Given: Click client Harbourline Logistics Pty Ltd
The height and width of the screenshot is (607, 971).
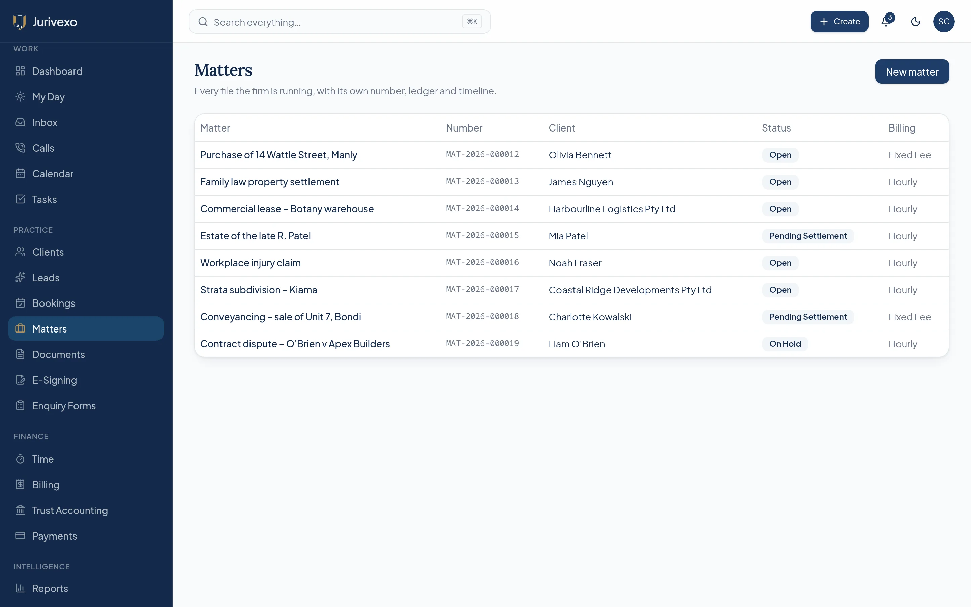Looking at the screenshot, I should click(x=612, y=209).
